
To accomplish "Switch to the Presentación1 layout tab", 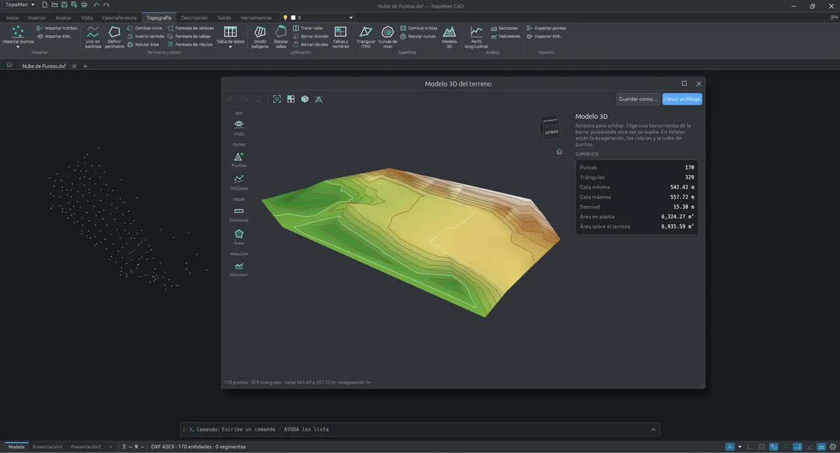I will tap(48, 447).
